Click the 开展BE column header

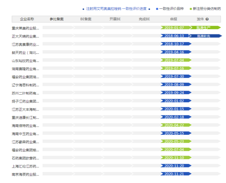point(115,19)
